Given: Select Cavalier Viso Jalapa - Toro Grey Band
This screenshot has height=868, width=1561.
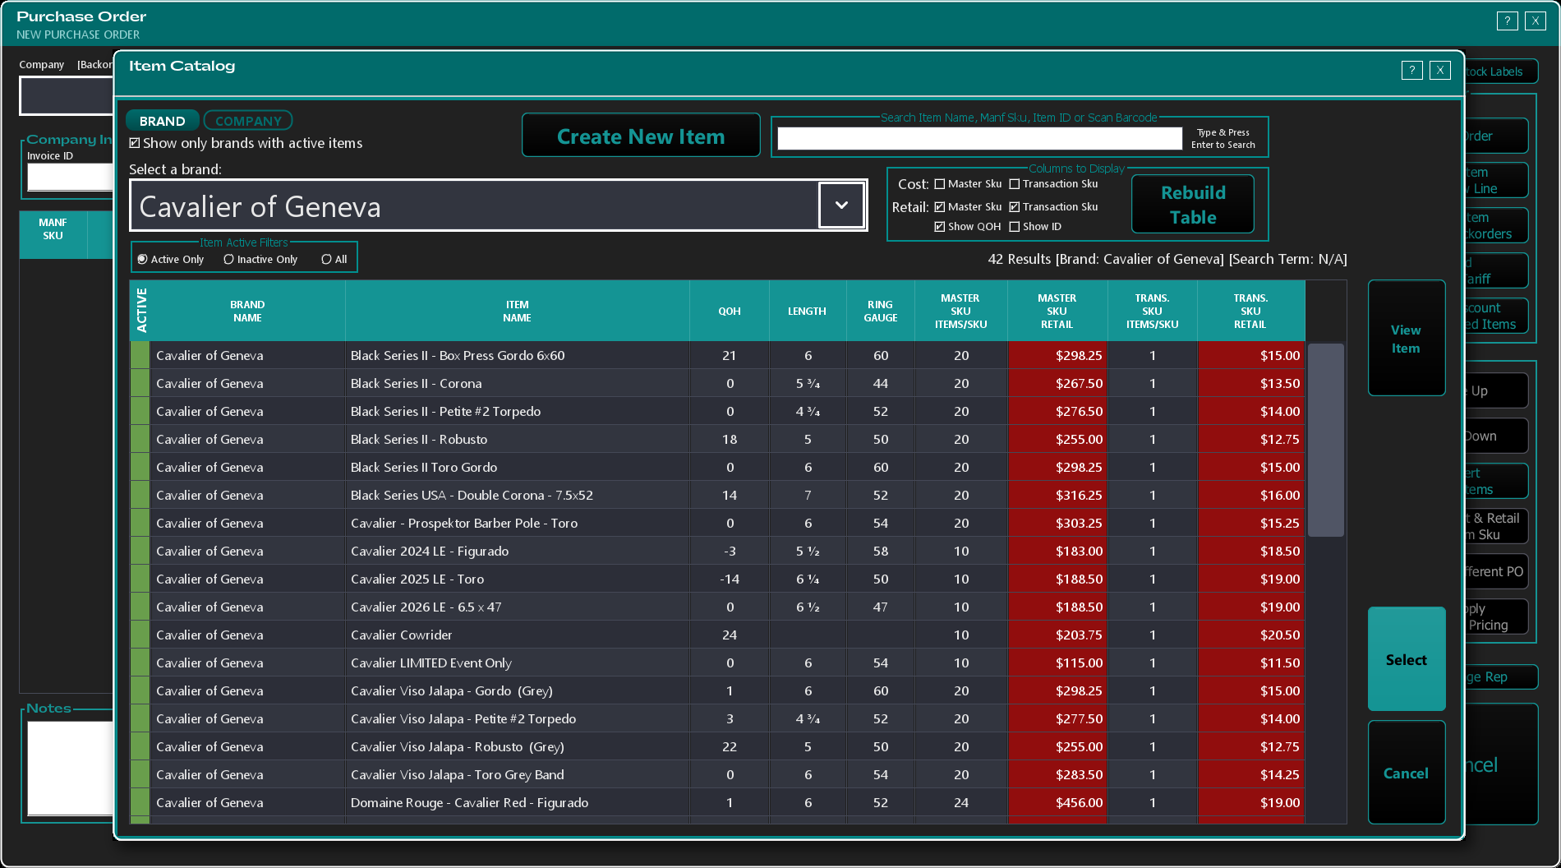Looking at the screenshot, I should [x=717, y=774].
